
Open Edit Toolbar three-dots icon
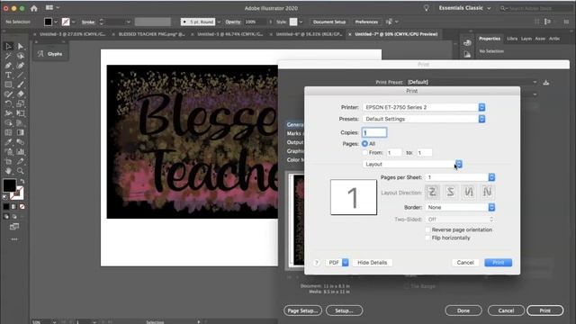pos(14,239)
